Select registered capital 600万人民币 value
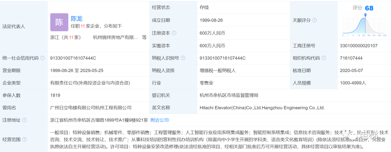This screenshot has width=391, height=152. (x=213, y=33)
